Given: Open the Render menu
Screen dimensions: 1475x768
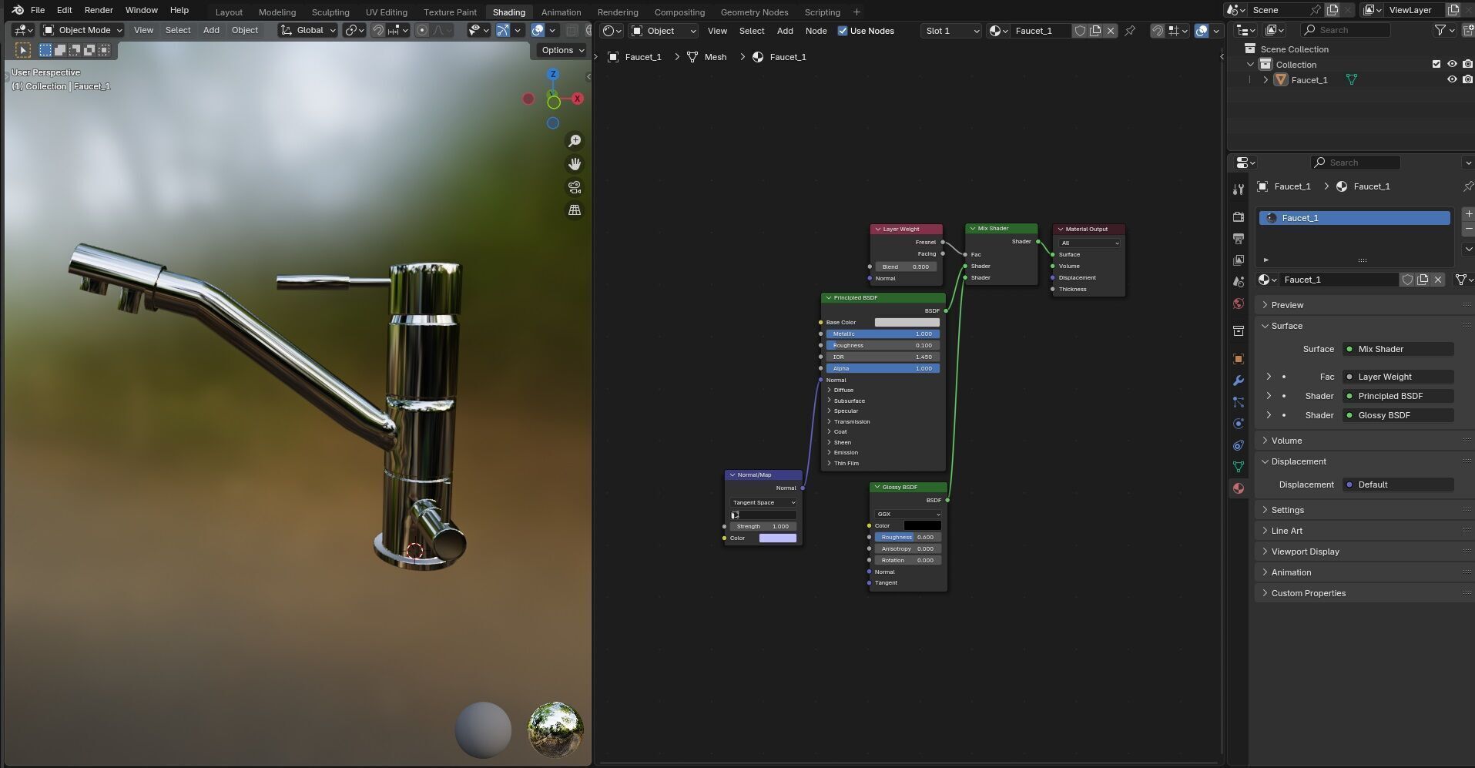Looking at the screenshot, I should click(99, 10).
